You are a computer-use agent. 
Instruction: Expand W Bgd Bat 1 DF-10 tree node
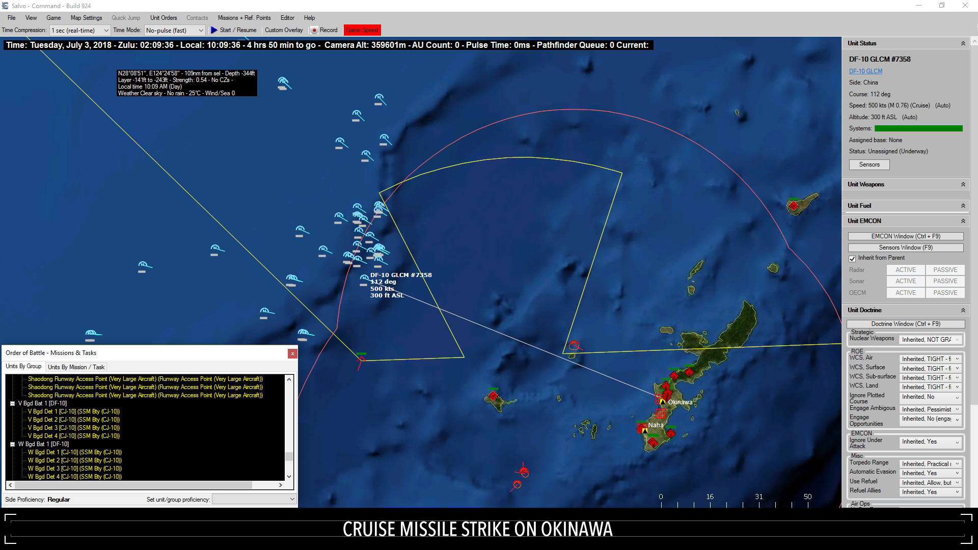point(13,444)
